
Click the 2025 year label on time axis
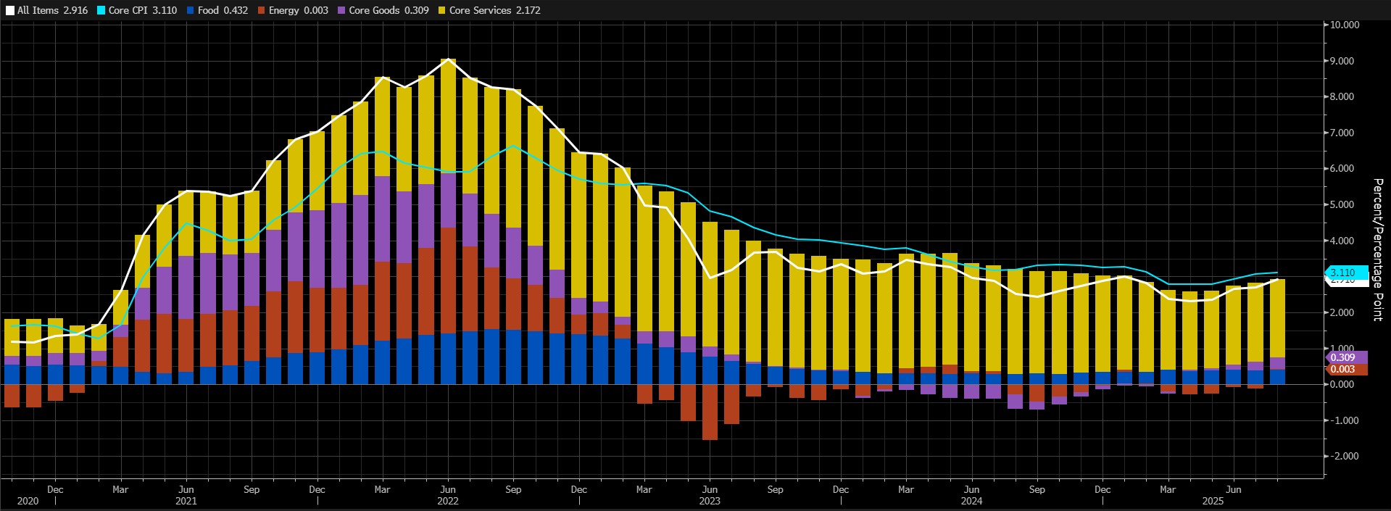pos(1213,501)
